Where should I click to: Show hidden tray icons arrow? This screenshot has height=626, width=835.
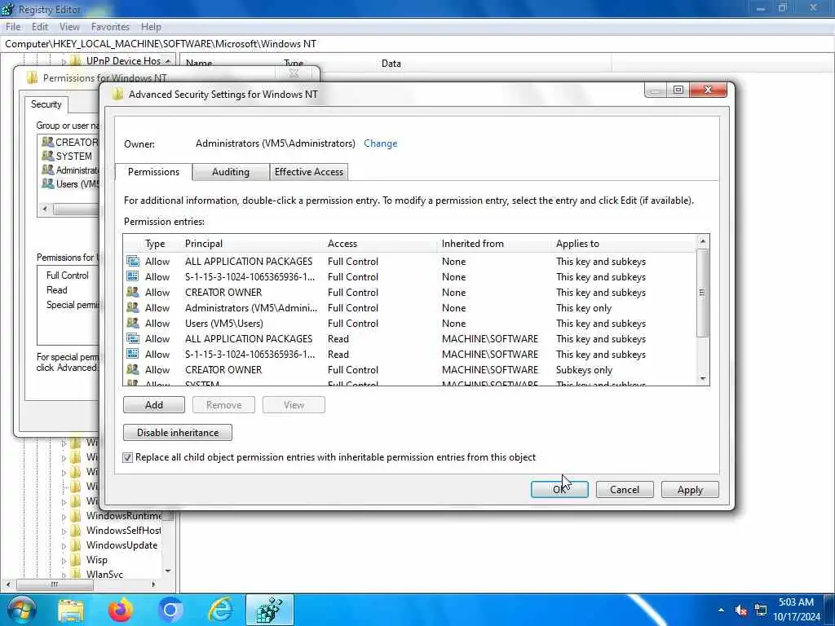721,611
